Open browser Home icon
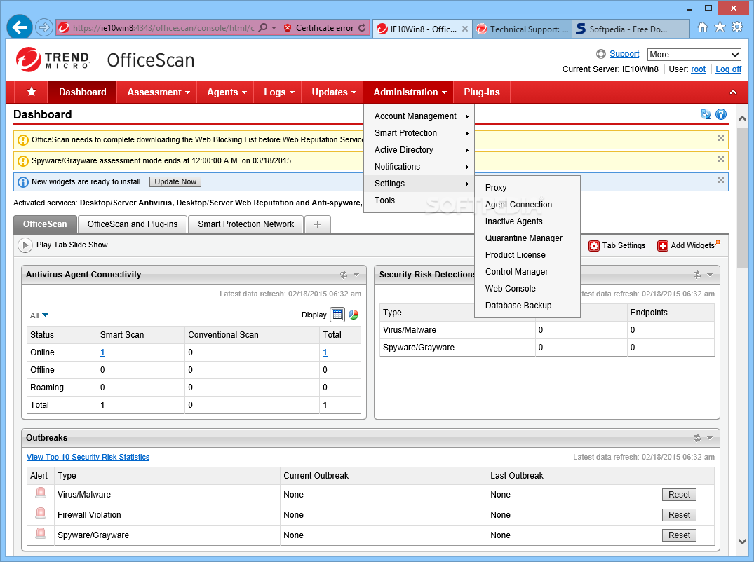The image size is (754, 562). [703, 27]
